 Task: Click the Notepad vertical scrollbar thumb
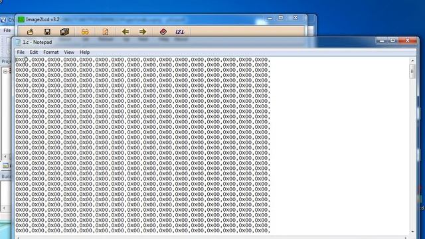[412, 72]
